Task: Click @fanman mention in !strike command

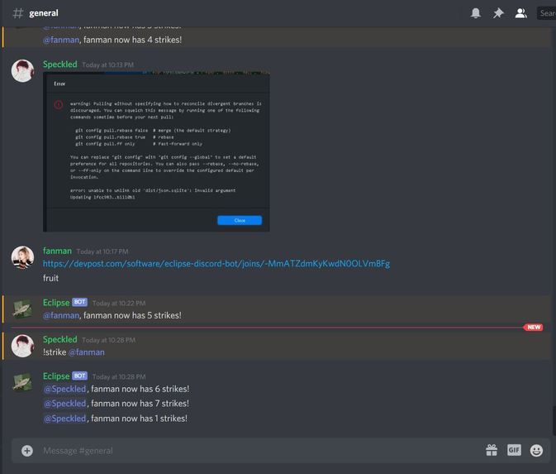Action: click(86, 352)
